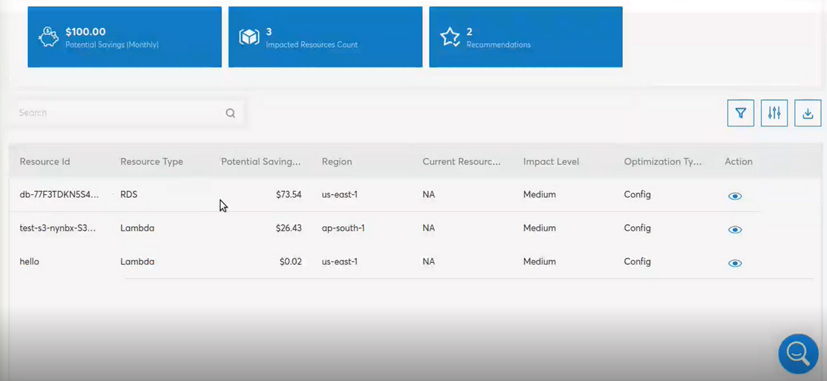Click Lambda type in hello row
The image size is (827, 381).
(137, 261)
